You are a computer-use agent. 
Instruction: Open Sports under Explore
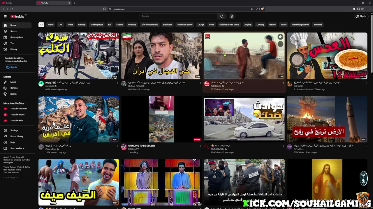[16, 94]
